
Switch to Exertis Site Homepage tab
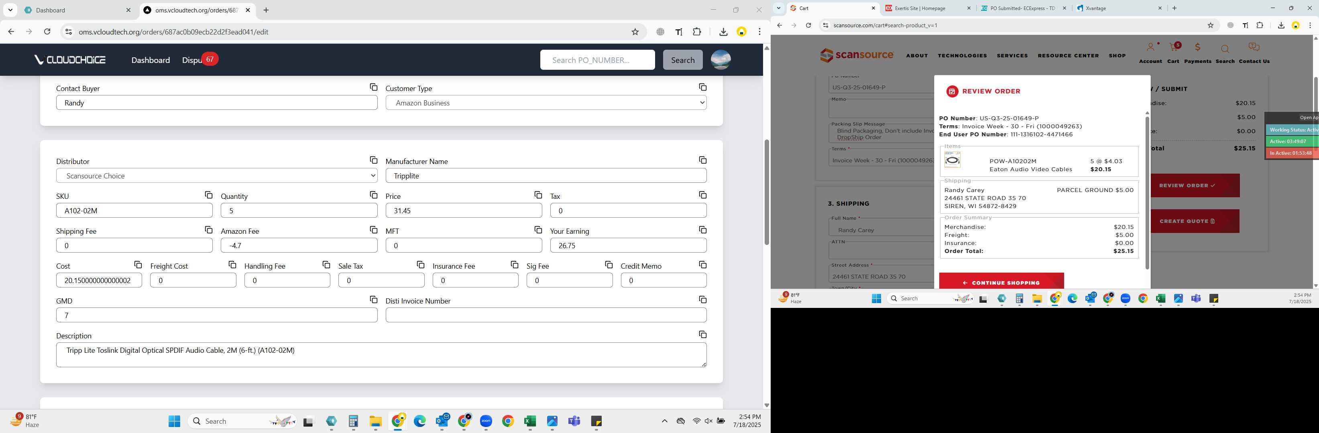[x=928, y=8]
